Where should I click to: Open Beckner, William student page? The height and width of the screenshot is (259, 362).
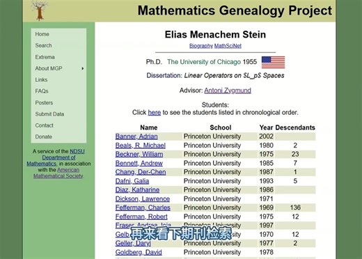point(139,155)
